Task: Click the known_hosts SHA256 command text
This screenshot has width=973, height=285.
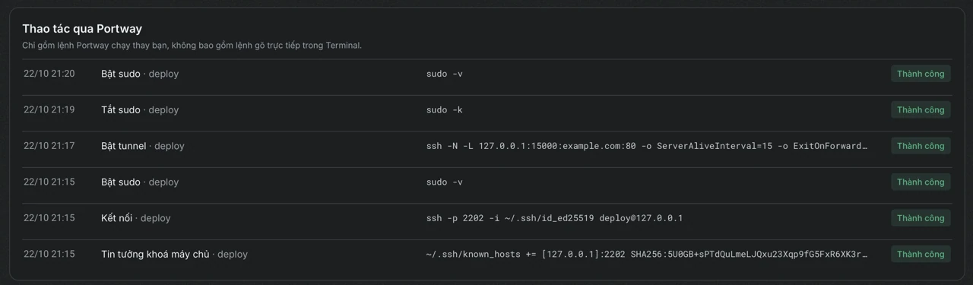Action: 647,255
